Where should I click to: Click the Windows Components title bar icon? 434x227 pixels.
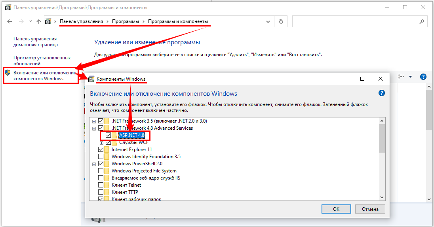point(91,79)
